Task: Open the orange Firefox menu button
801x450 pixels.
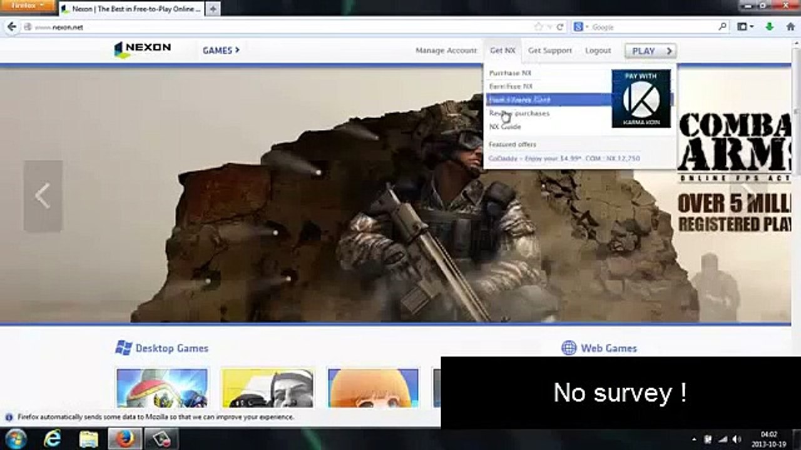Action: 28,6
